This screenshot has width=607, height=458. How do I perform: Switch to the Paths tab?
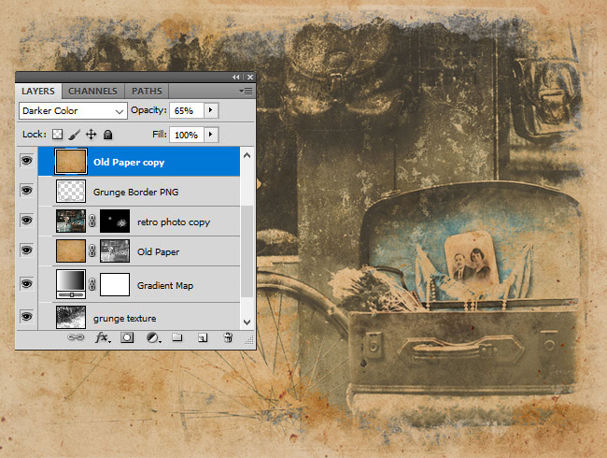pos(146,91)
